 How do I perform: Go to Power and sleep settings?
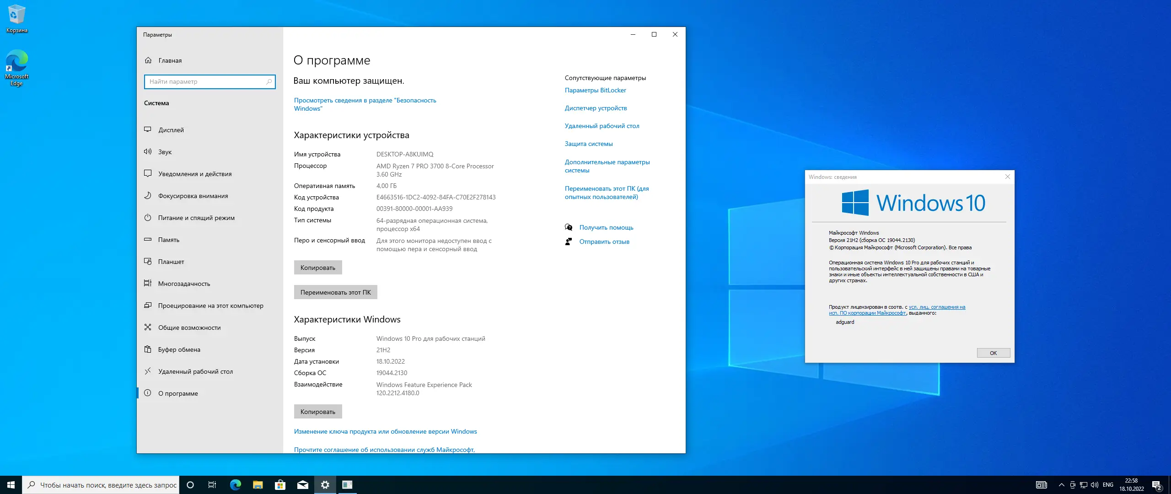pyautogui.click(x=196, y=218)
